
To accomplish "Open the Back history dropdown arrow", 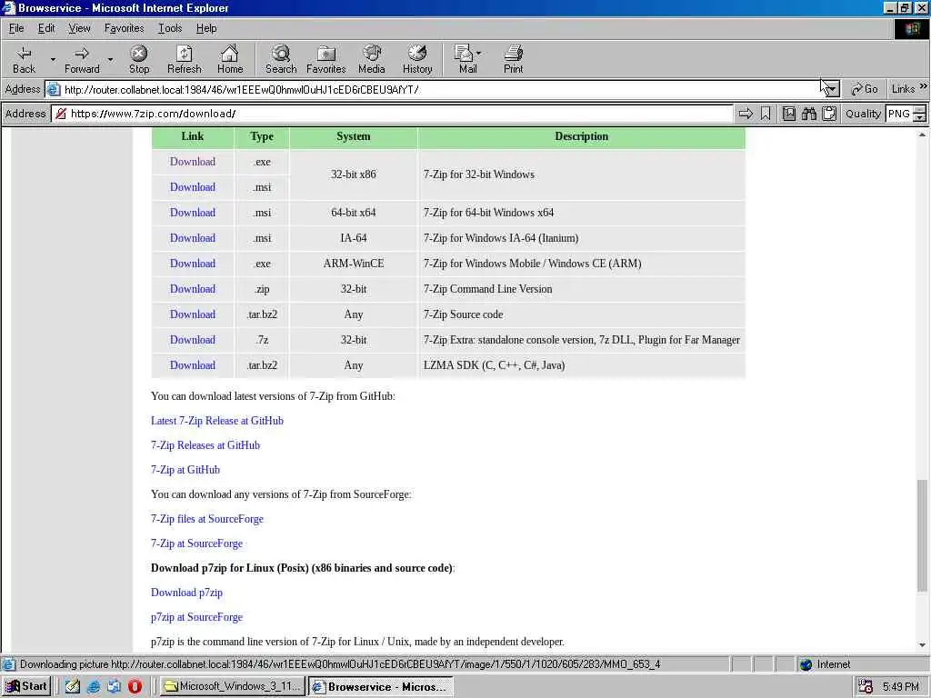I will point(53,59).
